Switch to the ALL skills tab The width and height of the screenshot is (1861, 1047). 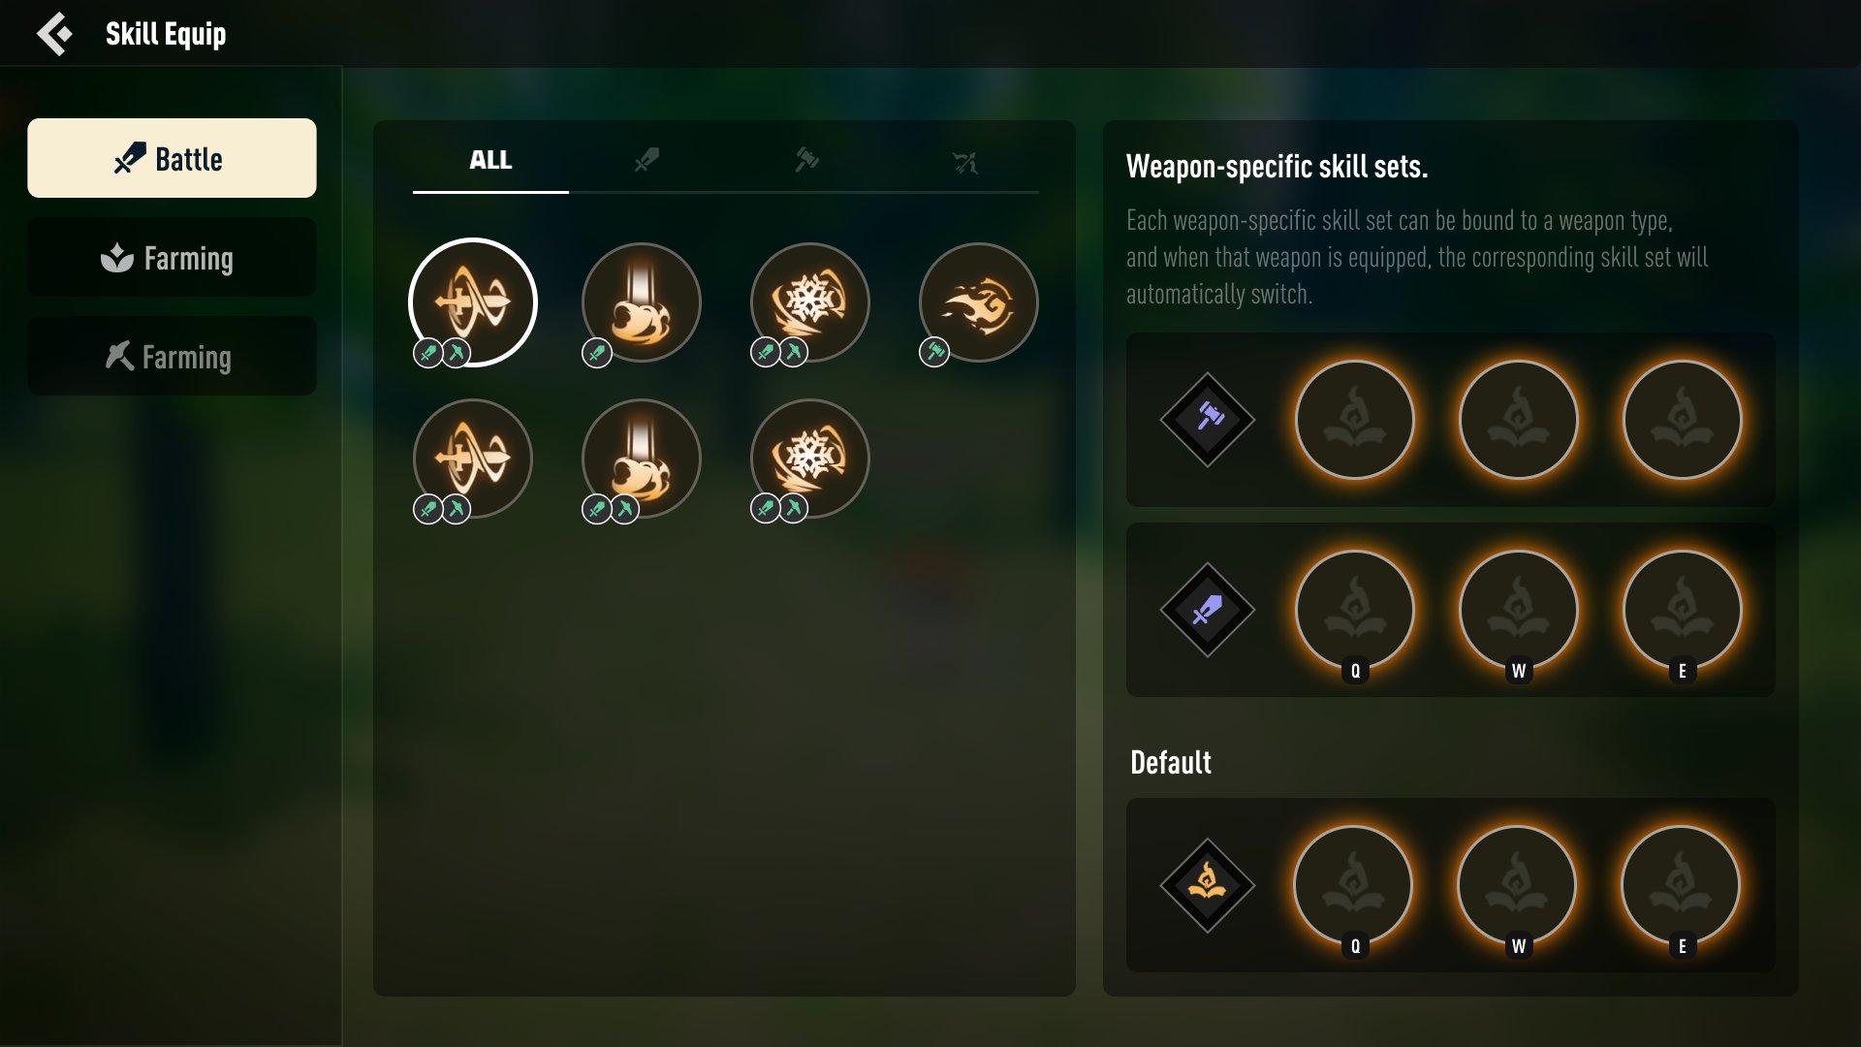click(490, 161)
